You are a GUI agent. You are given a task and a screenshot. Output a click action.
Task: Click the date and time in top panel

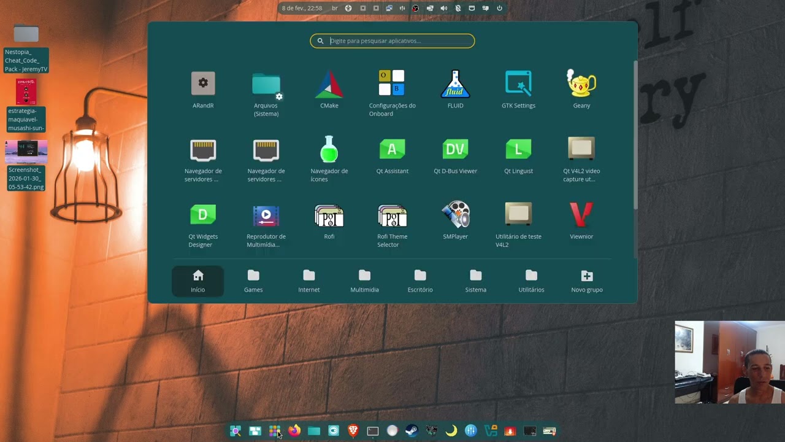[302, 9]
